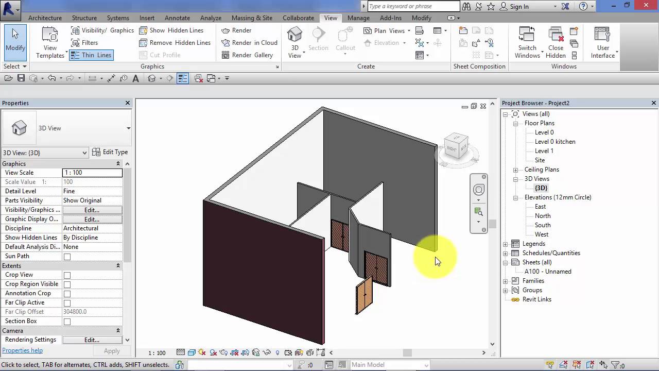Open the 3D View type selector dropdown
659x371 pixels.
(128, 128)
